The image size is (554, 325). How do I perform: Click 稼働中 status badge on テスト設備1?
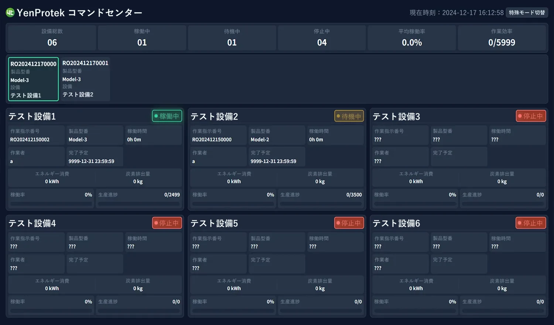click(x=167, y=116)
